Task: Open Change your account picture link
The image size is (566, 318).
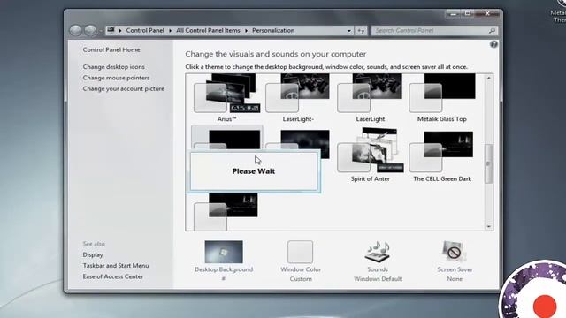Action: coord(124,88)
